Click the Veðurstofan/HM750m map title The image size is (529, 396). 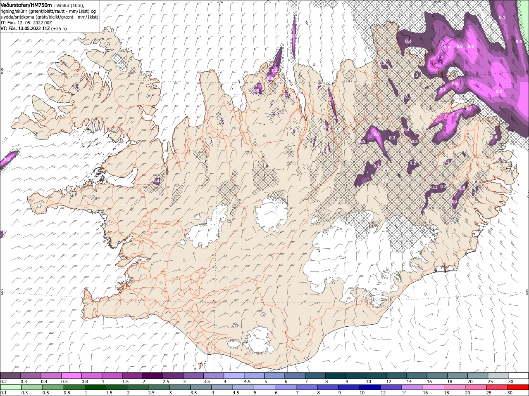pos(26,5)
